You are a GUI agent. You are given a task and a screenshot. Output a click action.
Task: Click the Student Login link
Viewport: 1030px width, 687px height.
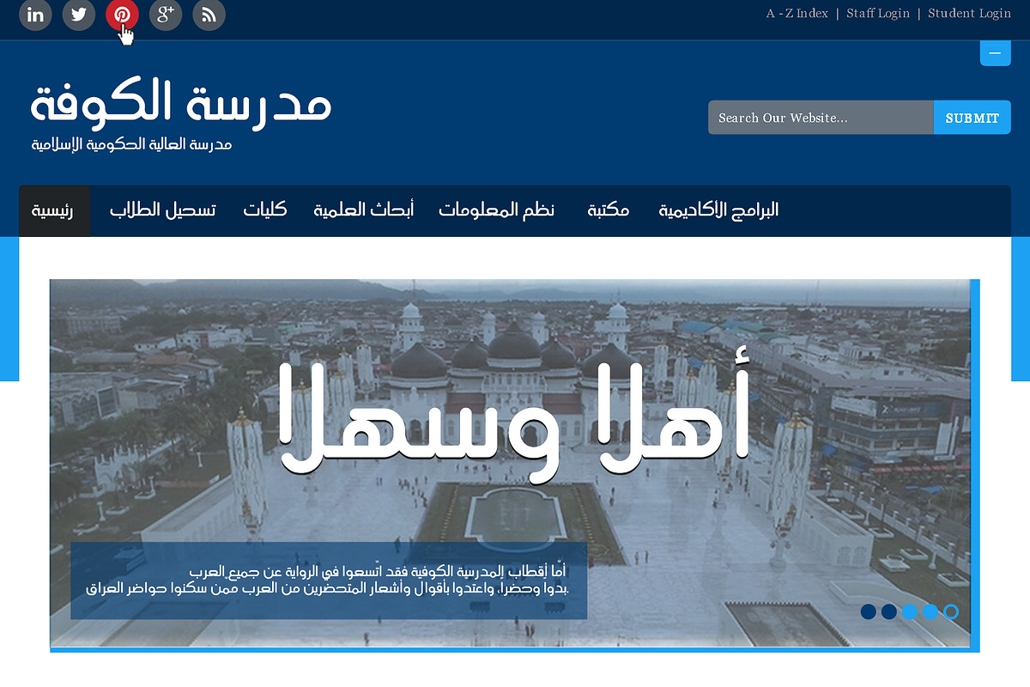(969, 13)
